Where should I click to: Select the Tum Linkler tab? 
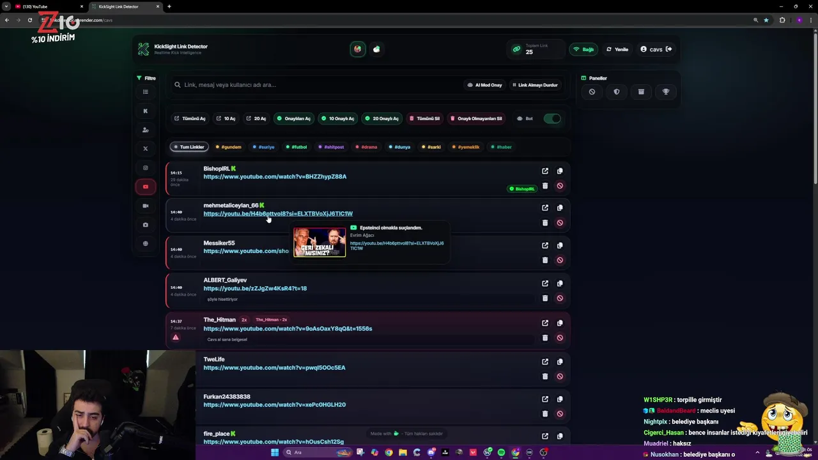click(x=189, y=147)
